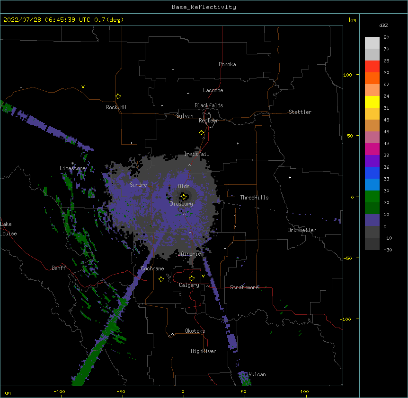The image size is (408, 398).
Task: Click the Stettler city label
Action: tap(300, 112)
